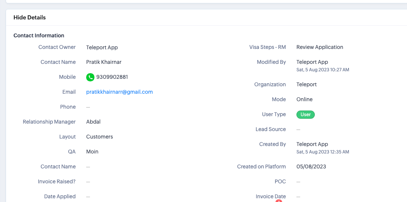Click the Layout value Customers
The image size is (407, 202).
click(x=99, y=137)
